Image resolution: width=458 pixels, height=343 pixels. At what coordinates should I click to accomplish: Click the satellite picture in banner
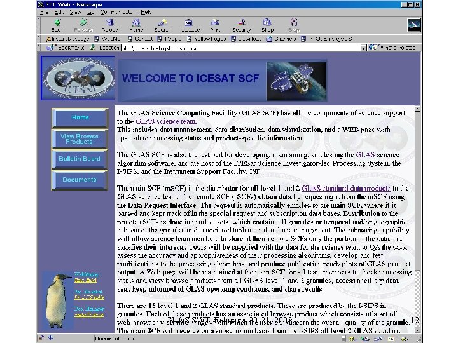(x=296, y=81)
